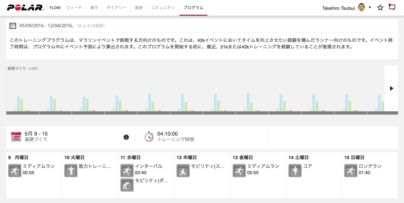This screenshot has height=203, width=404.
Task: Open the favorites star icon
Action: click(380, 7)
